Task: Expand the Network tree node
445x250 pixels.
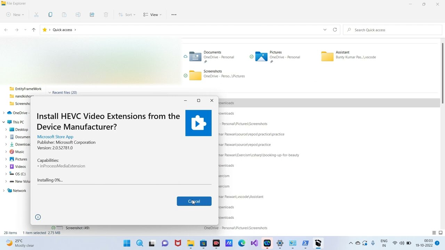Action: tap(3, 191)
